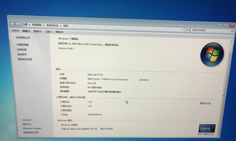The height and width of the screenshot is (141, 236).
Task: Minimize the System window
Action: (x=220, y=25)
